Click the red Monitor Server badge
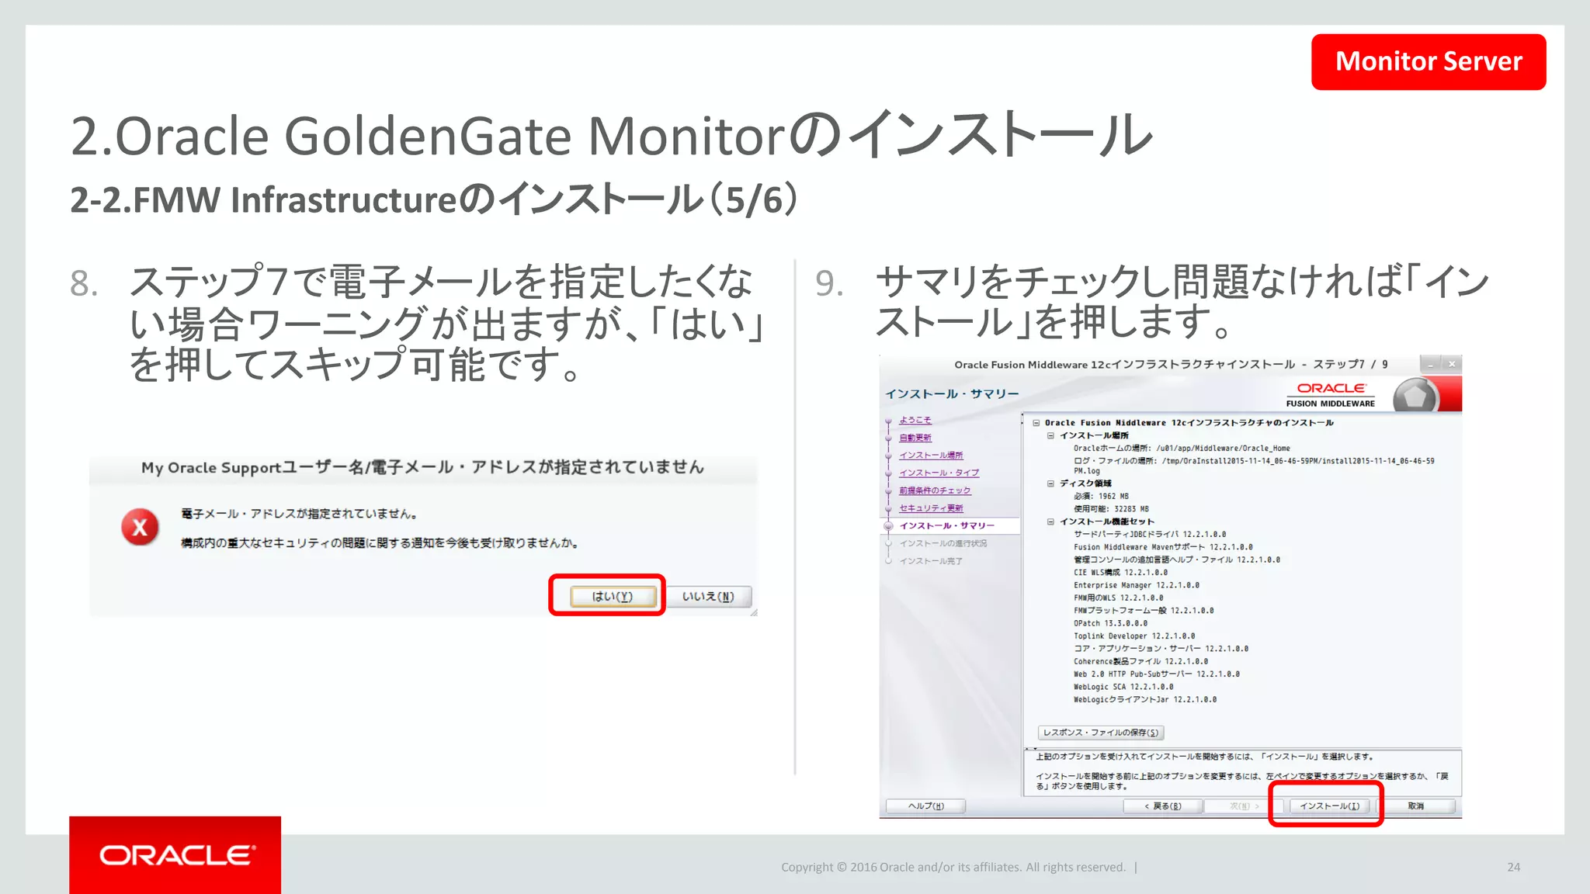This screenshot has width=1590, height=894. click(1429, 61)
